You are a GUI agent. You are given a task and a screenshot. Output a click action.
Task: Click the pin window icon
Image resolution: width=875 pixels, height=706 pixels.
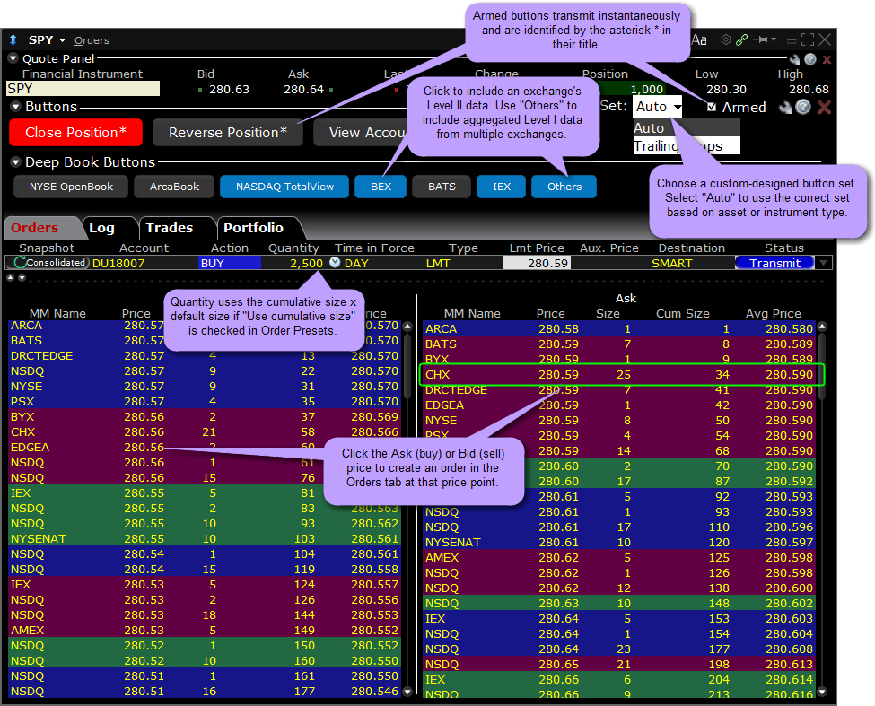pos(760,39)
